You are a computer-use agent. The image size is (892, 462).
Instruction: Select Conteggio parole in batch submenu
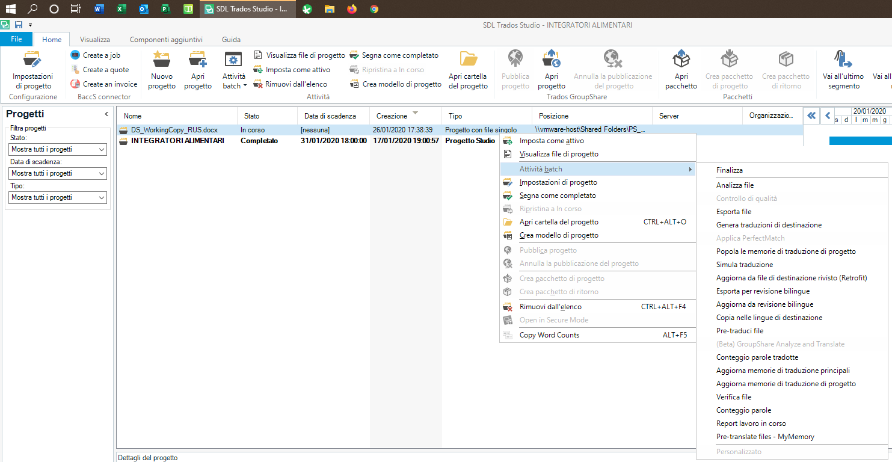[x=792, y=410]
